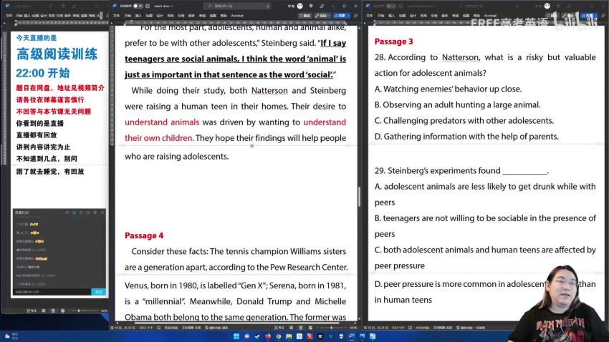The width and height of the screenshot is (609, 342).
Task: Click the word count in middle status bar
Action: [145, 328]
